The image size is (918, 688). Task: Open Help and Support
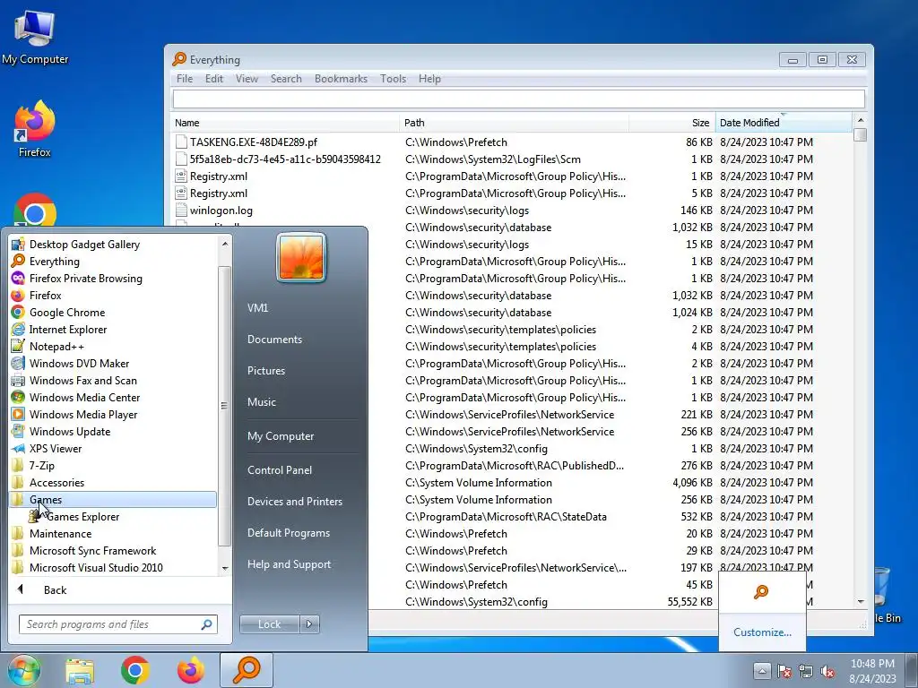tap(289, 564)
